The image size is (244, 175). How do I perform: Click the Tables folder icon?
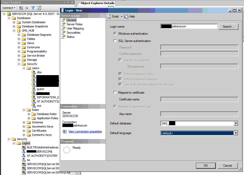point(24,39)
